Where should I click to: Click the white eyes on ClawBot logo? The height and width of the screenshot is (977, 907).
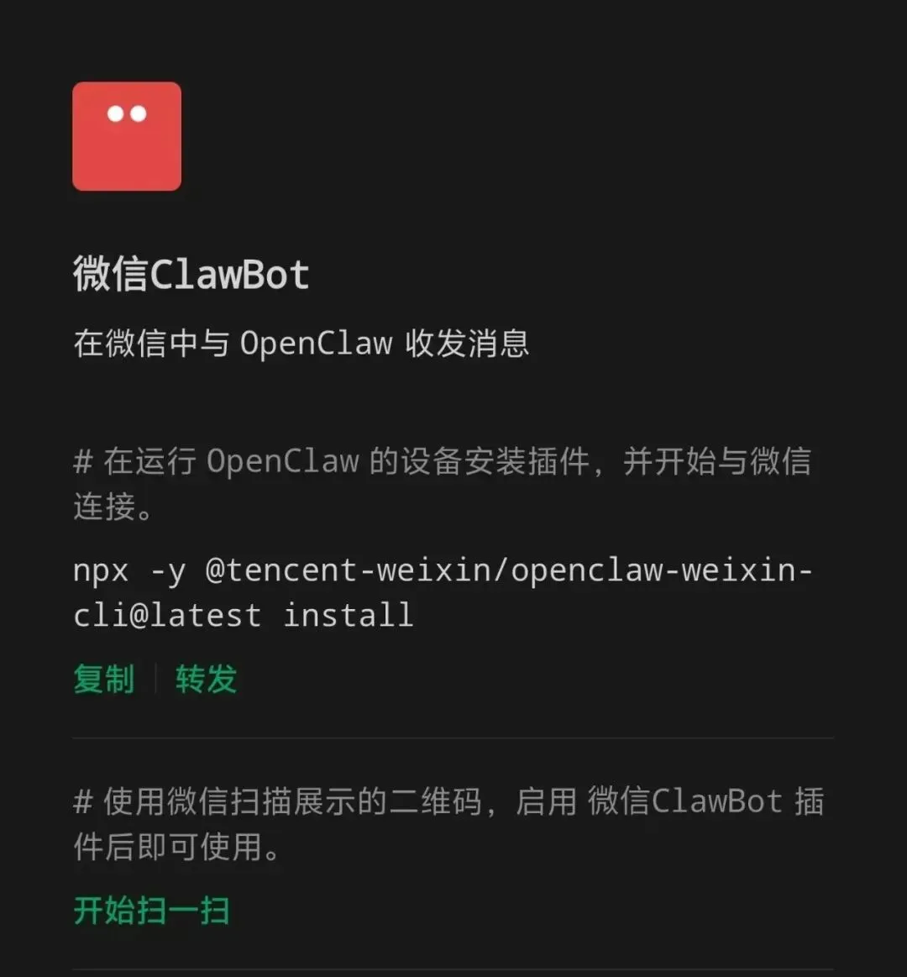click(x=127, y=113)
